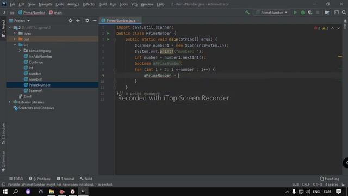Screen dimensions: 348x196
Task: Toggle the Structure side tab
Action: point(3,133)
